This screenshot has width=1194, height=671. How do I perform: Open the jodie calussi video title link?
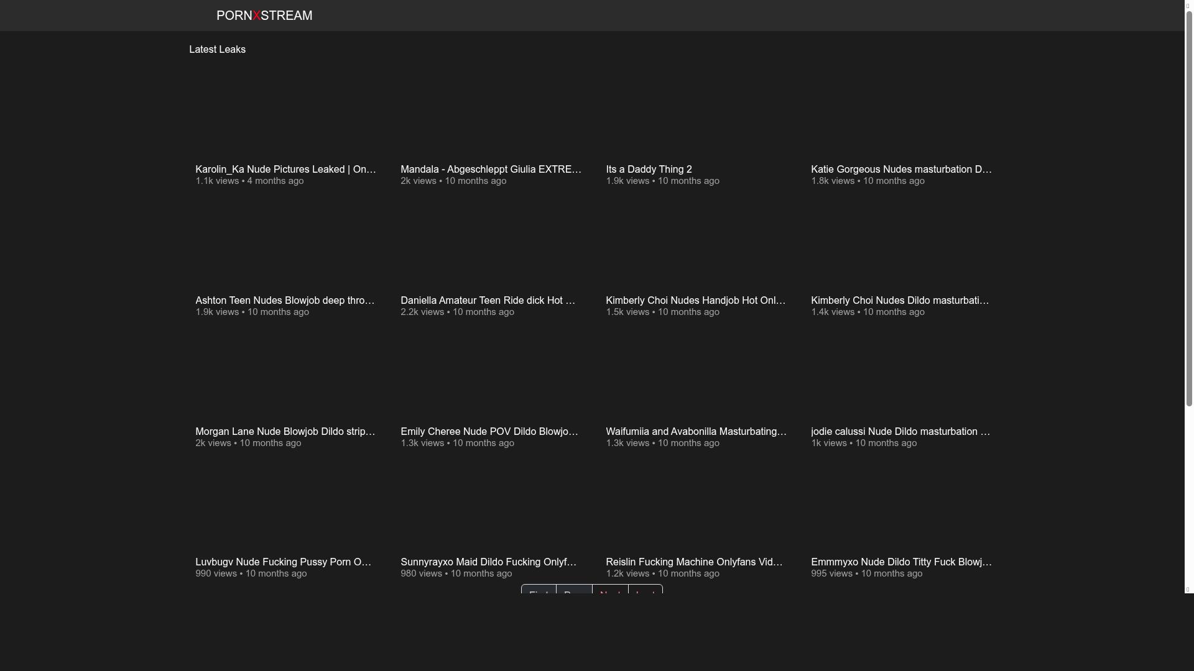[901, 432]
